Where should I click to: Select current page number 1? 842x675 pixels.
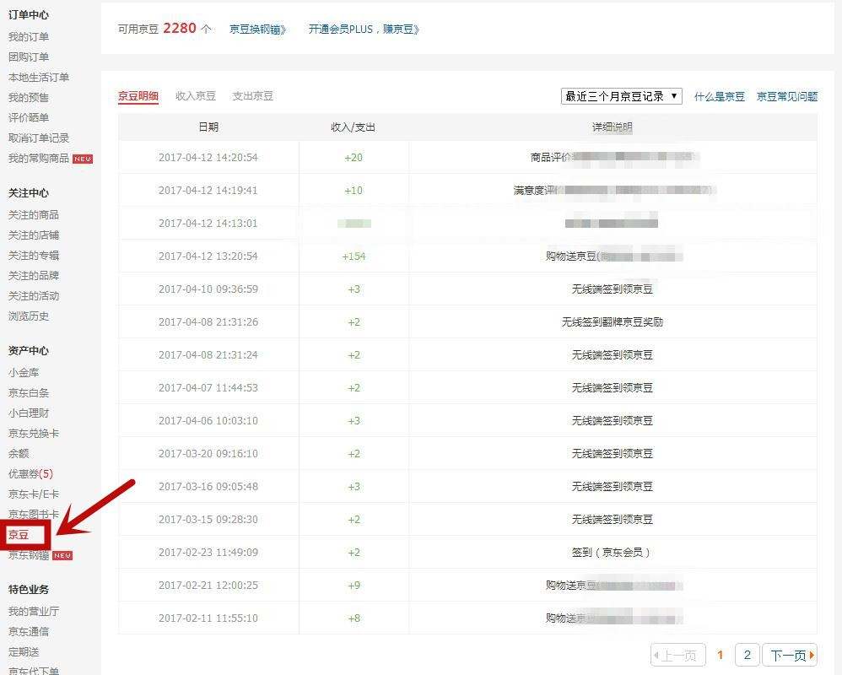pos(721,655)
